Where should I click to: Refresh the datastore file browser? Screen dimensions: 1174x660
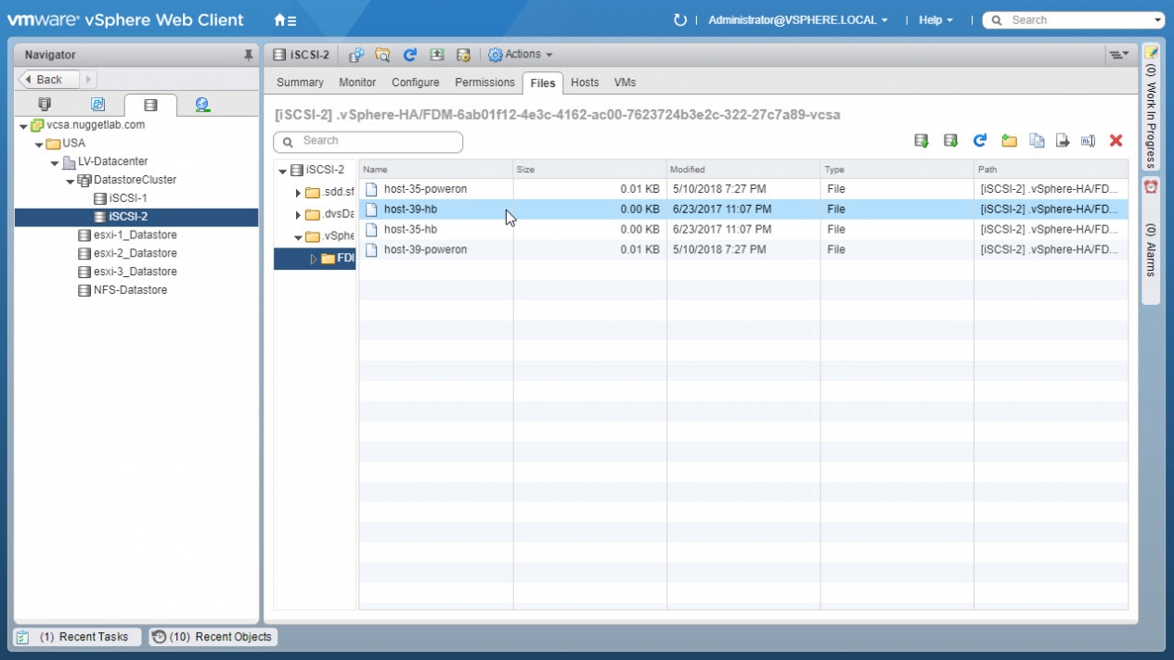coord(979,141)
